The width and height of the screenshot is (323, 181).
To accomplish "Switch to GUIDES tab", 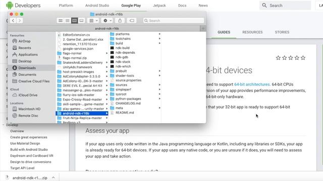I will (224, 32).
